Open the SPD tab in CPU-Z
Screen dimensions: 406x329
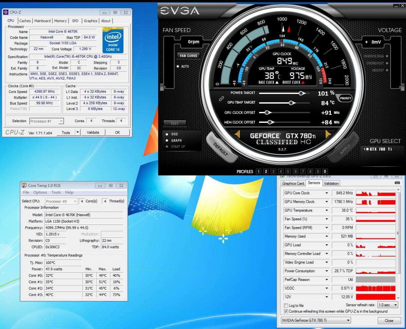click(75, 21)
